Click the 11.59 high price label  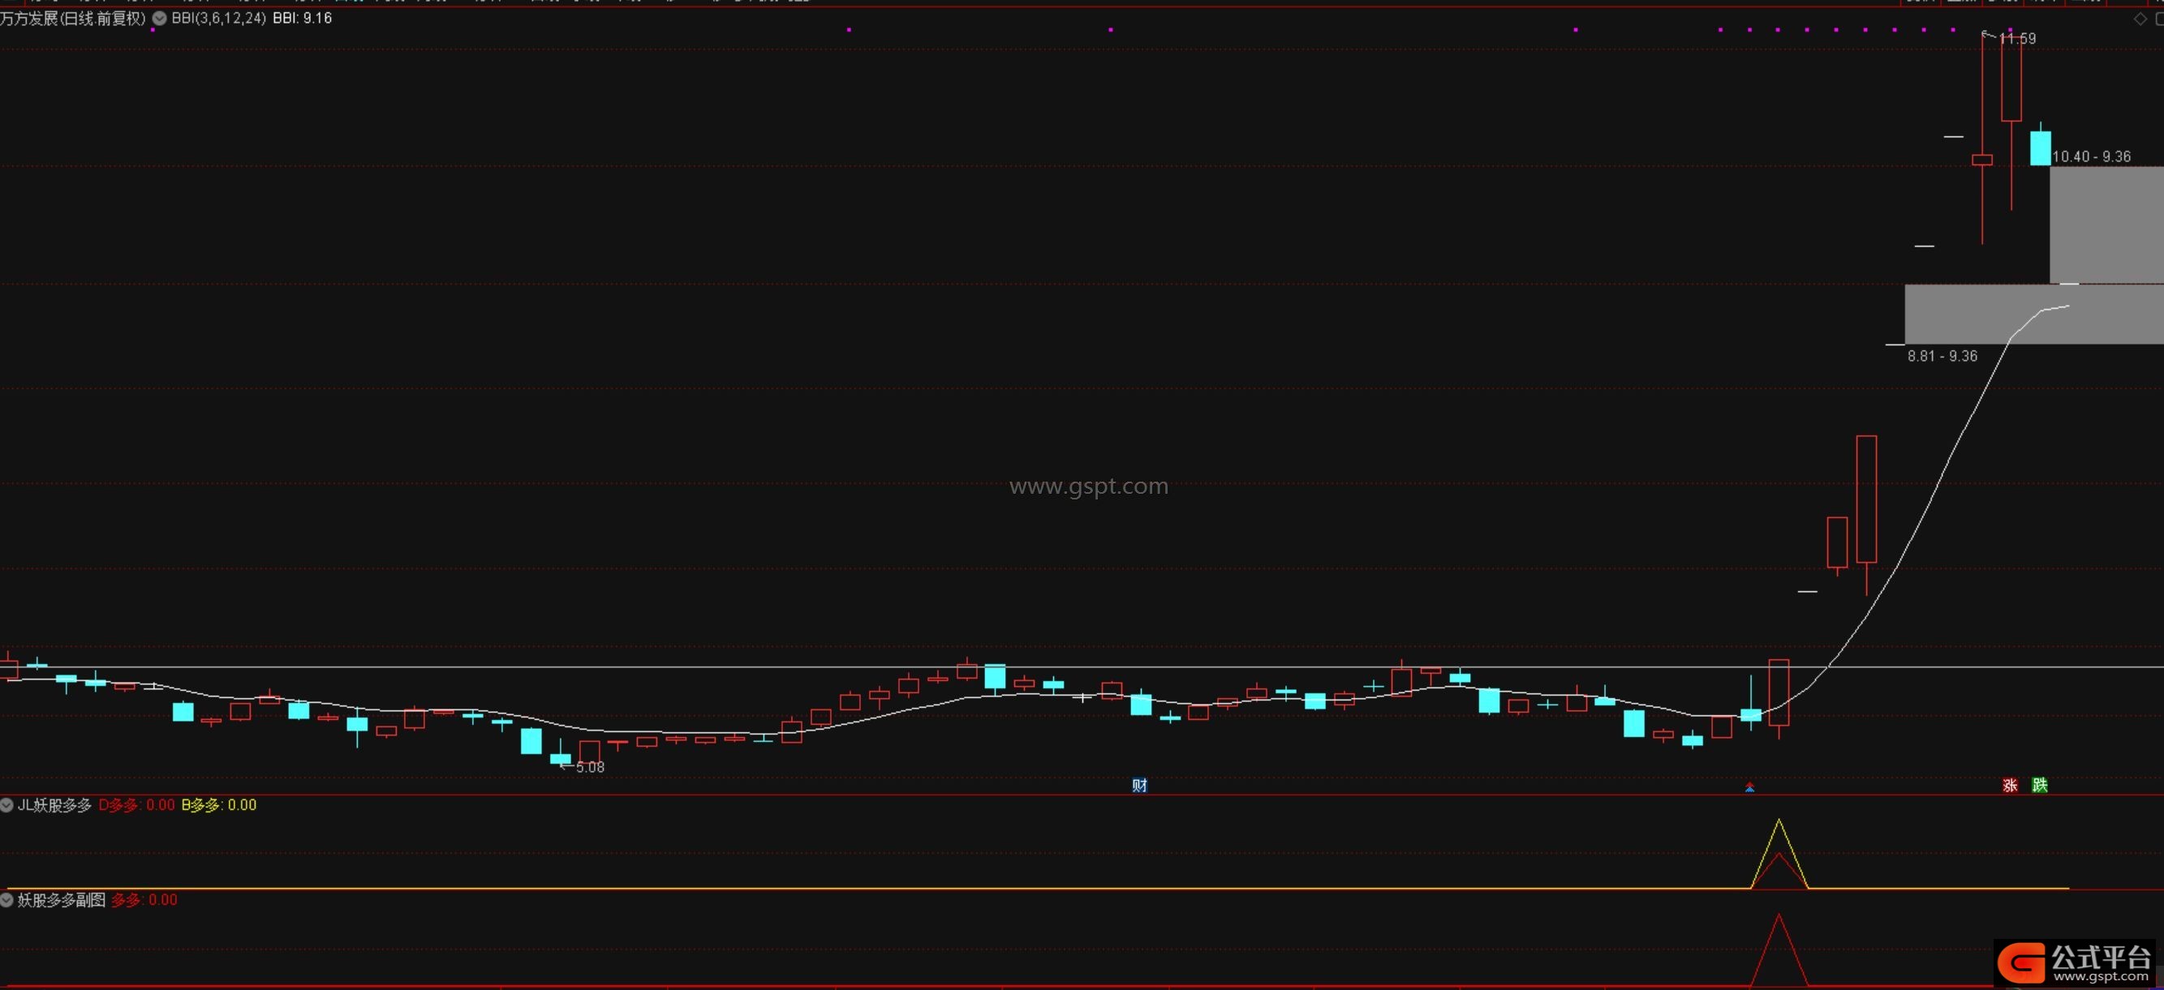[2017, 39]
